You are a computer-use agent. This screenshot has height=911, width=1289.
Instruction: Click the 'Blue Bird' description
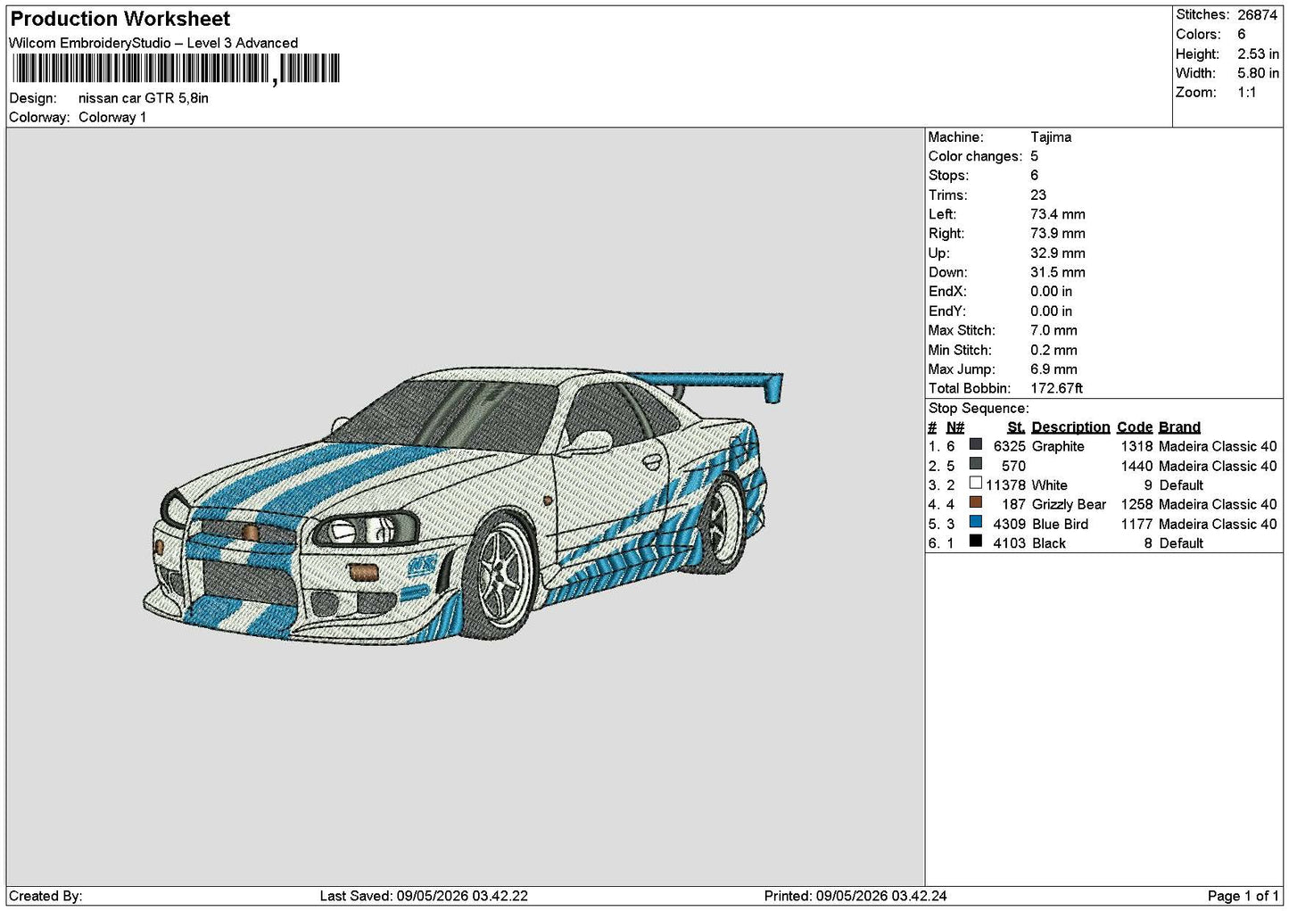click(1060, 524)
